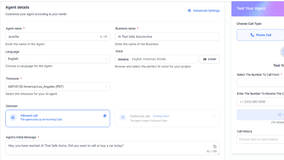Click the 8 / 40 character counter
The image size is (284, 160).
click(x=104, y=37)
